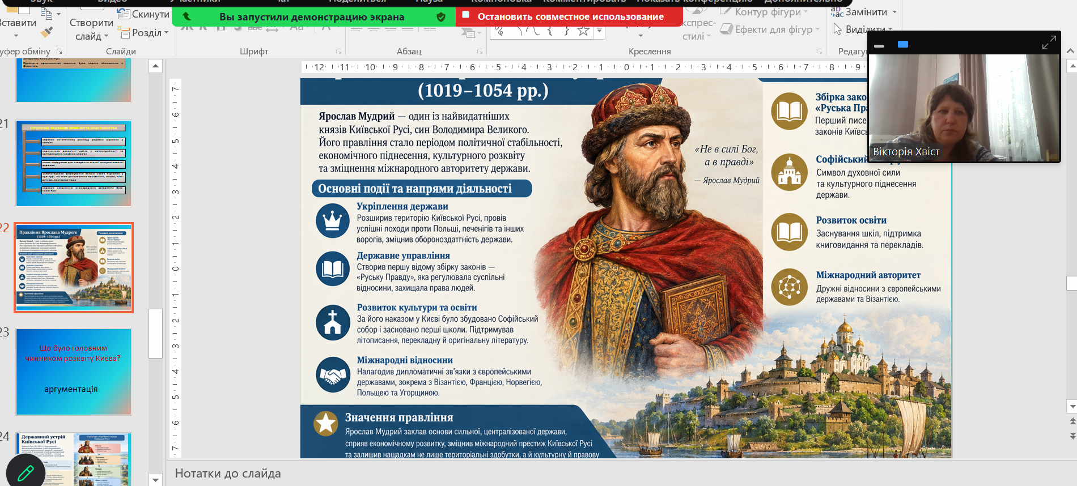Open the Створити слайд dropdown
Viewport: 1077px width, 486px height.
[91, 30]
